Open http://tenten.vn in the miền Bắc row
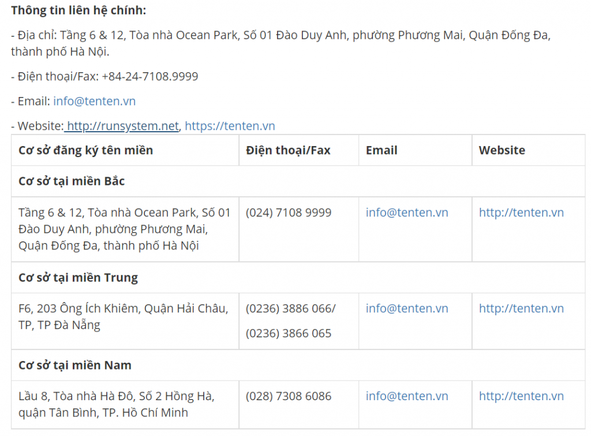The image size is (591, 436). click(521, 213)
